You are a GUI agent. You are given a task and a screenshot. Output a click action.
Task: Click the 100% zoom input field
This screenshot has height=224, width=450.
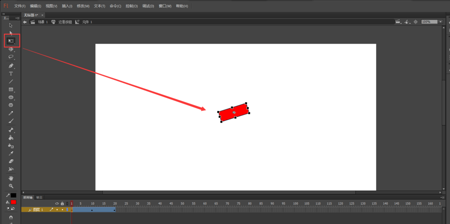(430, 22)
